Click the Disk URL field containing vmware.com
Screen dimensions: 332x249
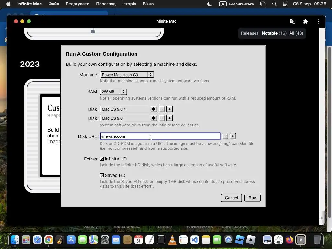point(160,136)
